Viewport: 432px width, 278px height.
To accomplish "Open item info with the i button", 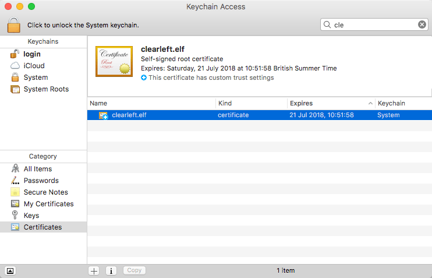I will coord(111,270).
